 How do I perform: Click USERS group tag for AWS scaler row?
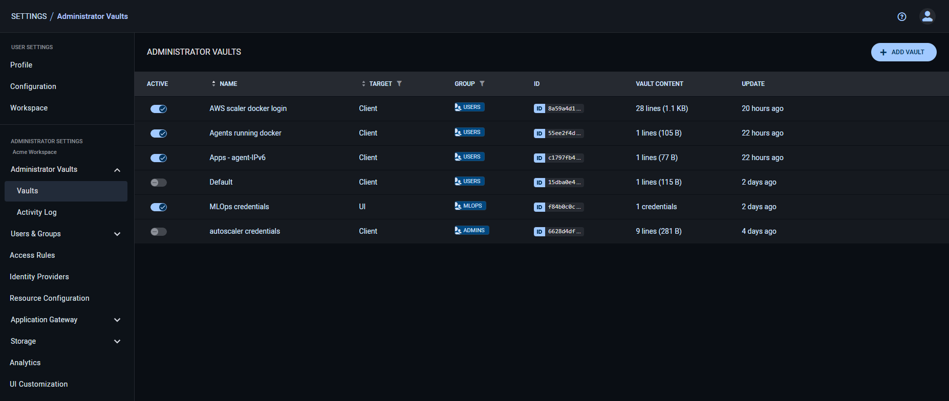coord(469,107)
